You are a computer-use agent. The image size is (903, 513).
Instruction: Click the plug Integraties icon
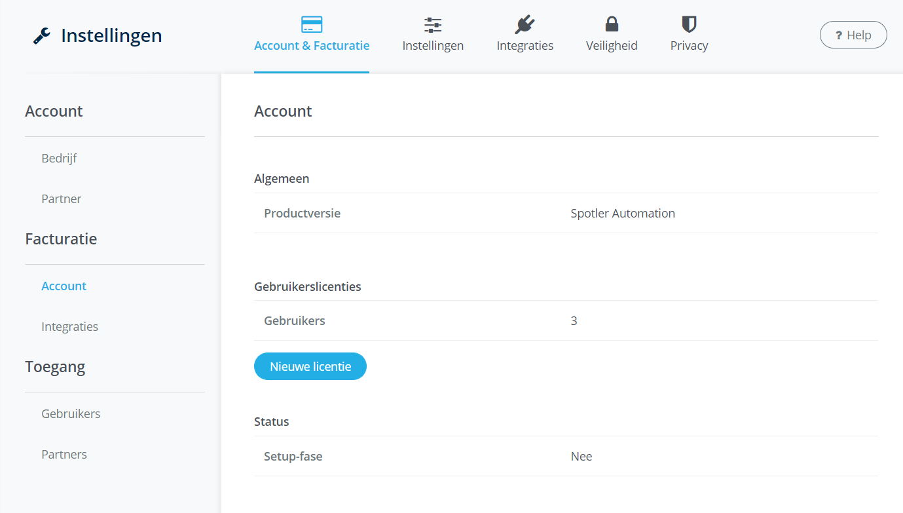(525, 25)
